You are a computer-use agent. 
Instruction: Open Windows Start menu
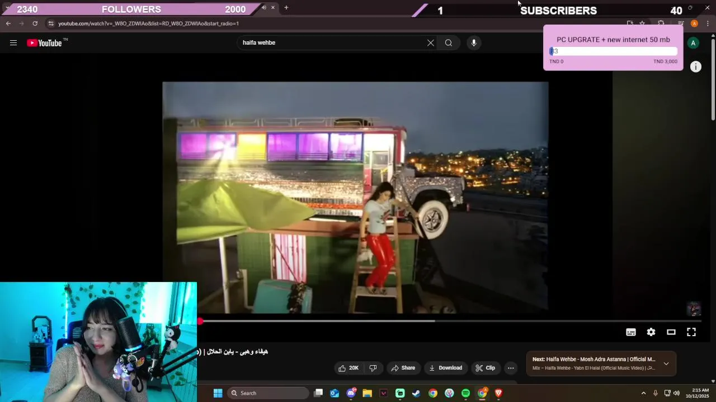coord(218,393)
